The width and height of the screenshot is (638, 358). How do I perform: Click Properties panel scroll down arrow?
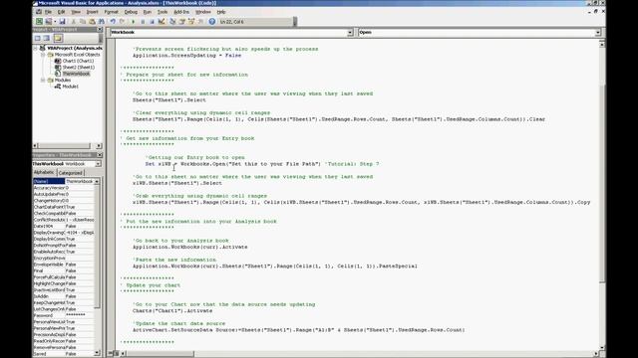pyautogui.click(x=97, y=353)
